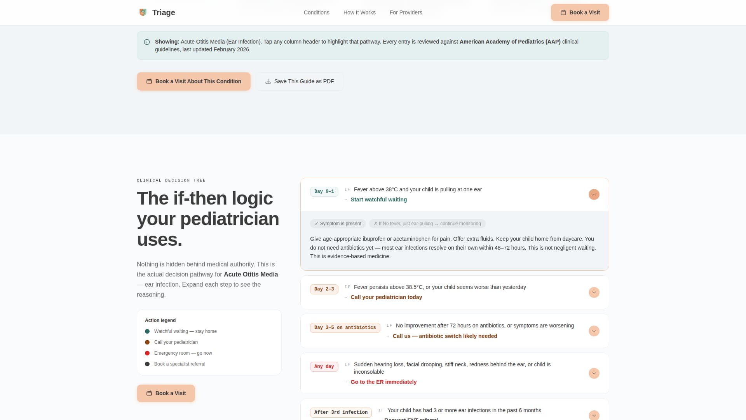Click Save This Guide as PDF
The width and height of the screenshot is (746, 420).
tap(300, 81)
